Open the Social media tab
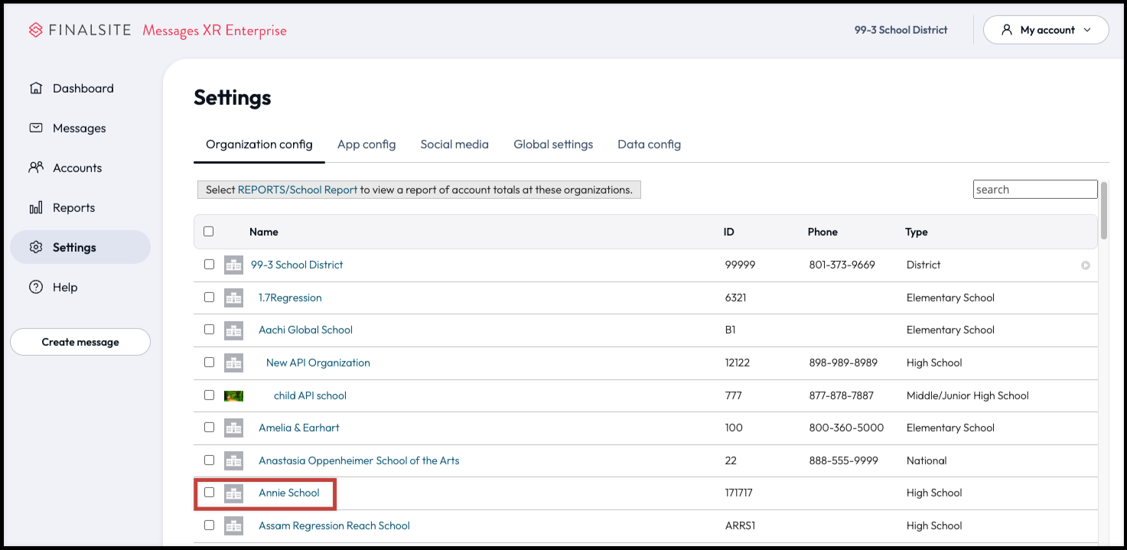The image size is (1127, 550). coord(454,144)
